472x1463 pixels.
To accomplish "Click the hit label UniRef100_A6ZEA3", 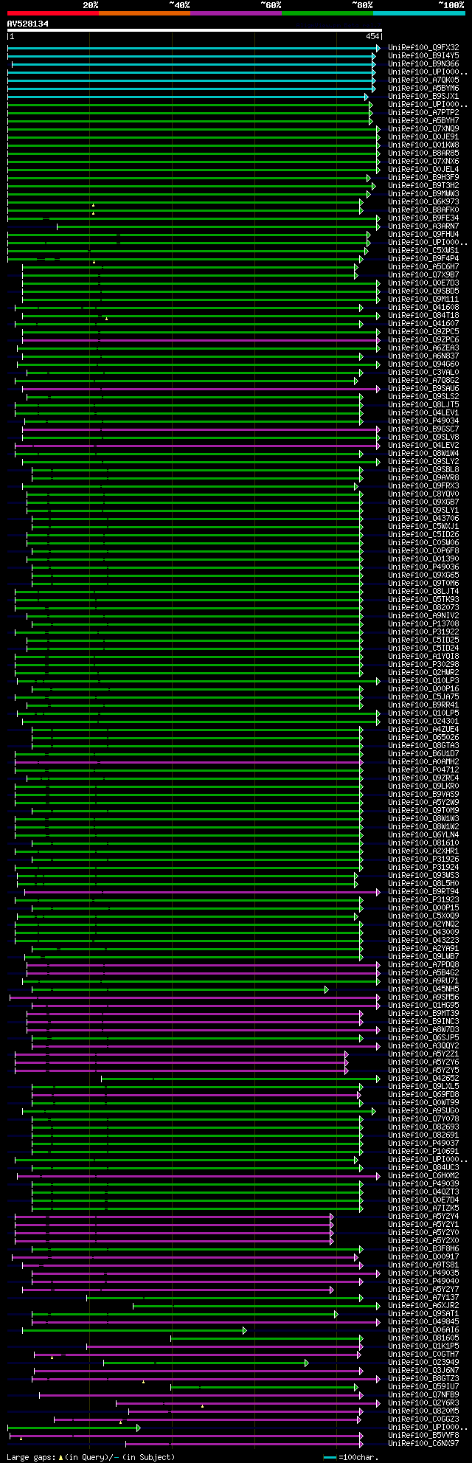I will coord(423,347).
